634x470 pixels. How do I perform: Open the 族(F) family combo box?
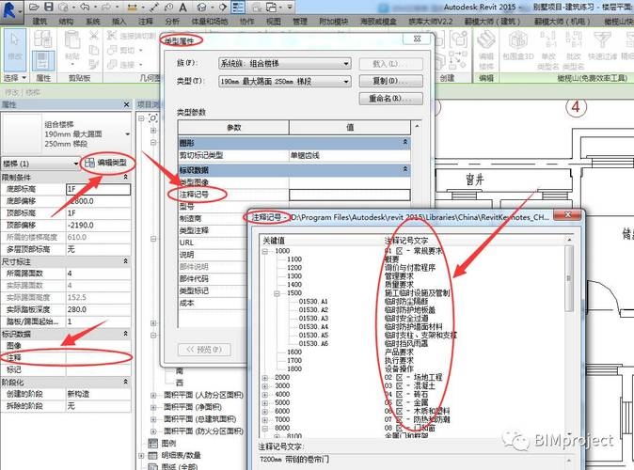(x=285, y=63)
